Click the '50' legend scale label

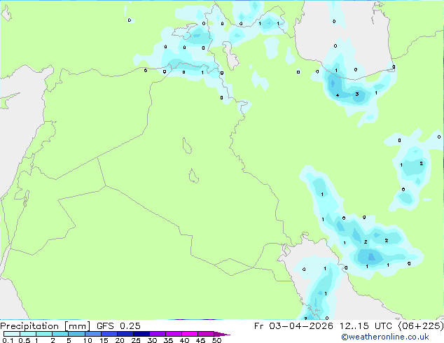(216, 340)
